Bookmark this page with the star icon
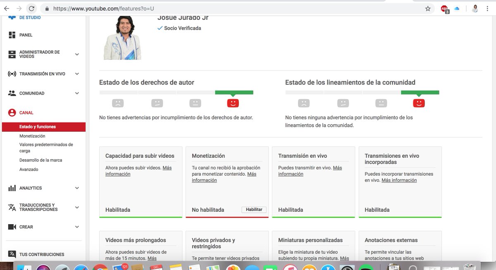The image size is (496, 270). (428, 8)
